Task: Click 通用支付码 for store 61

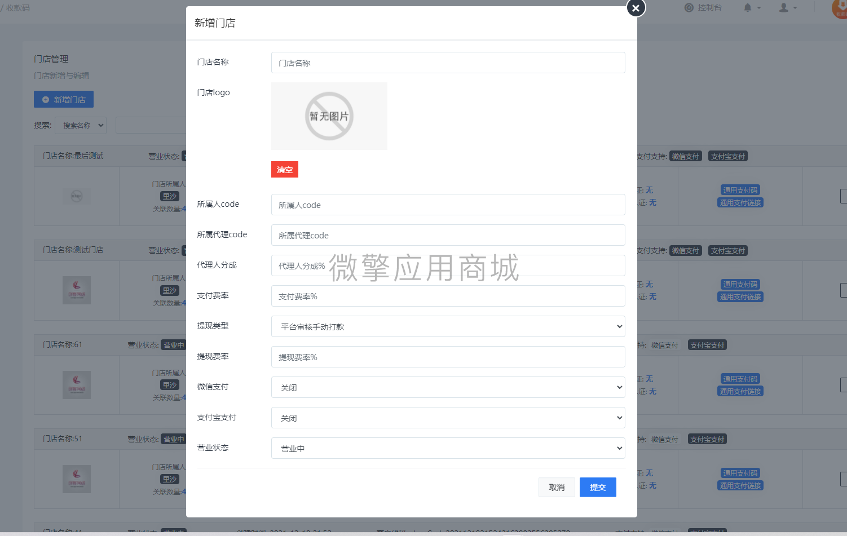Action: click(x=740, y=379)
